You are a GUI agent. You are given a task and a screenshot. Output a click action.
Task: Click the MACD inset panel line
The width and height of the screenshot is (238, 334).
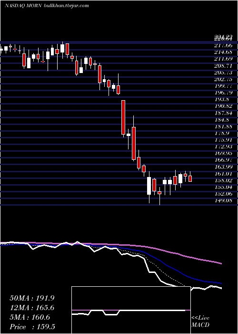pyautogui.click(x=131, y=311)
